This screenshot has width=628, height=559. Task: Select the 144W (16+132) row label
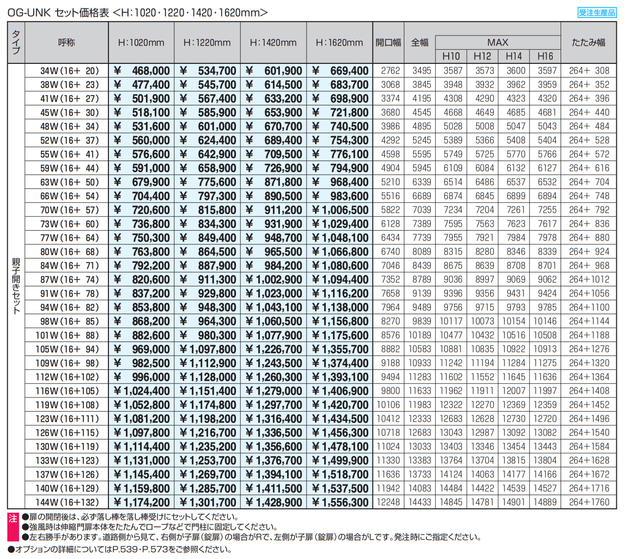point(67,502)
